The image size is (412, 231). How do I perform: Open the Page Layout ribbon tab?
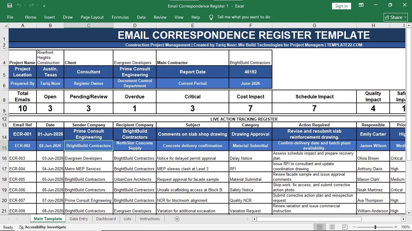click(x=92, y=17)
